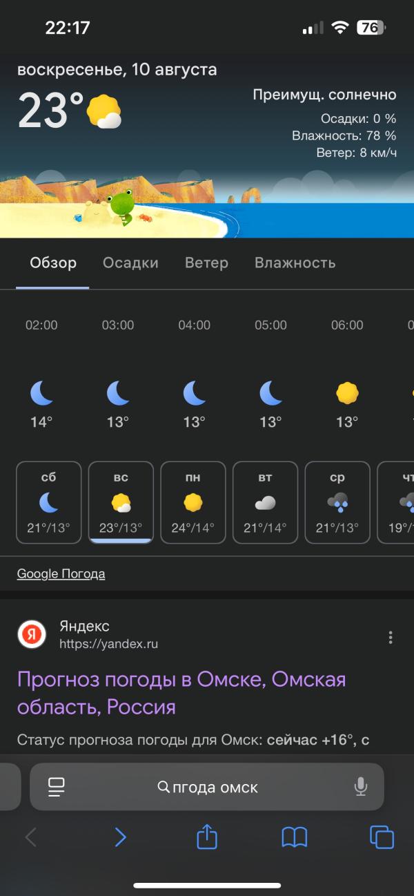Screen dimensions: 414x896
Task: Go forward with the blue arrow
Action: (120, 837)
